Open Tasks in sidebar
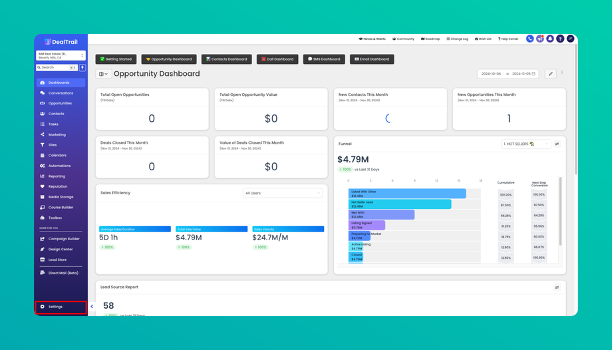This screenshot has height=350, width=612. pos(61,124)
